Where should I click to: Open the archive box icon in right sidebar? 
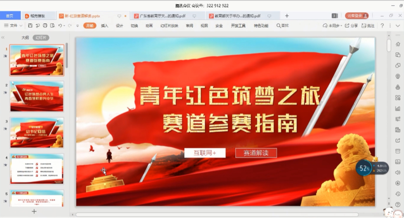[x=398, y=151]
